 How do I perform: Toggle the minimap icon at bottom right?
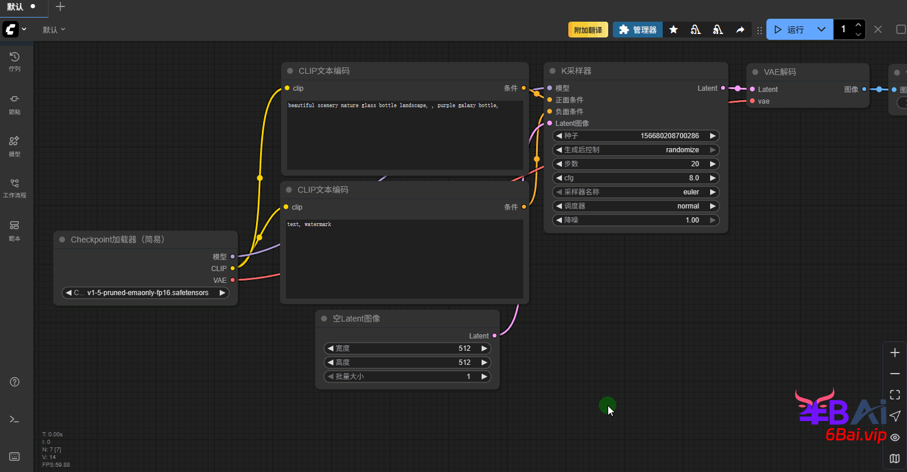coord(895,458)
